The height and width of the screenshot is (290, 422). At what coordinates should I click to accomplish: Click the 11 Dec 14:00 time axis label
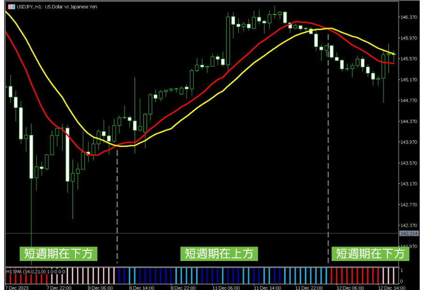267,287
